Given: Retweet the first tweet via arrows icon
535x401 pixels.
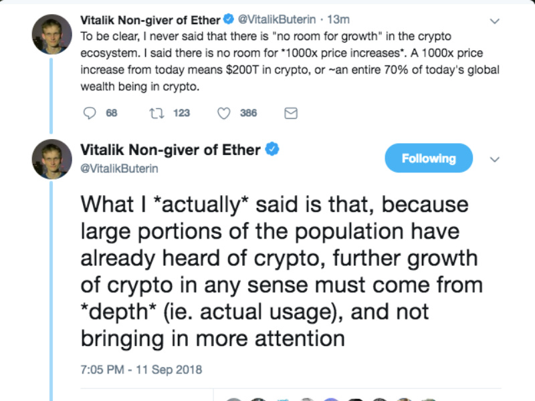Looking at the screenshot, I should tap(157, 113).
